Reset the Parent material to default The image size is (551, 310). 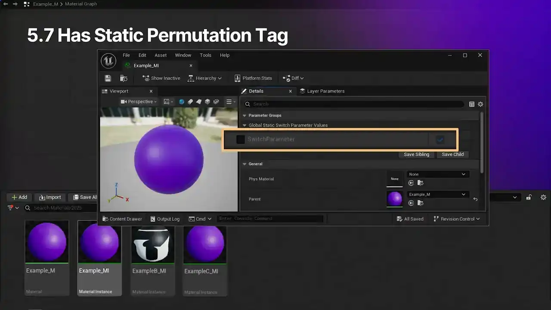click(x=475, y=199)
